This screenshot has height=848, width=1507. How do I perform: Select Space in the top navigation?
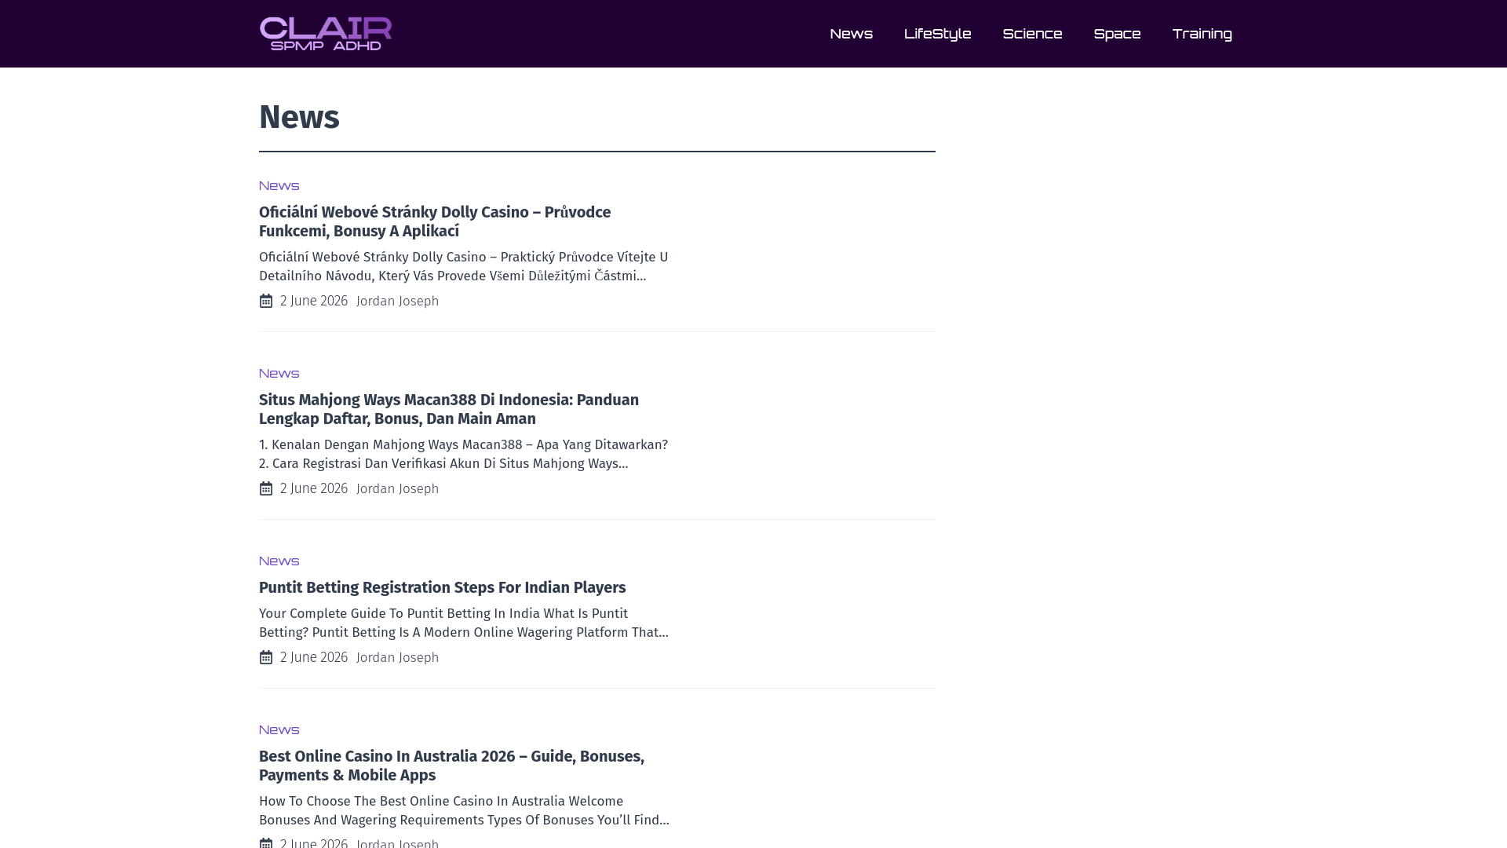pyautogui.click(x=1117, y=34)
